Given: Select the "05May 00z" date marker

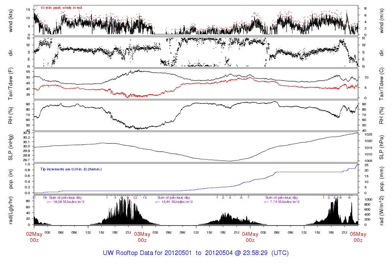Looking at the screenshot, I should (x=358, y=237).
